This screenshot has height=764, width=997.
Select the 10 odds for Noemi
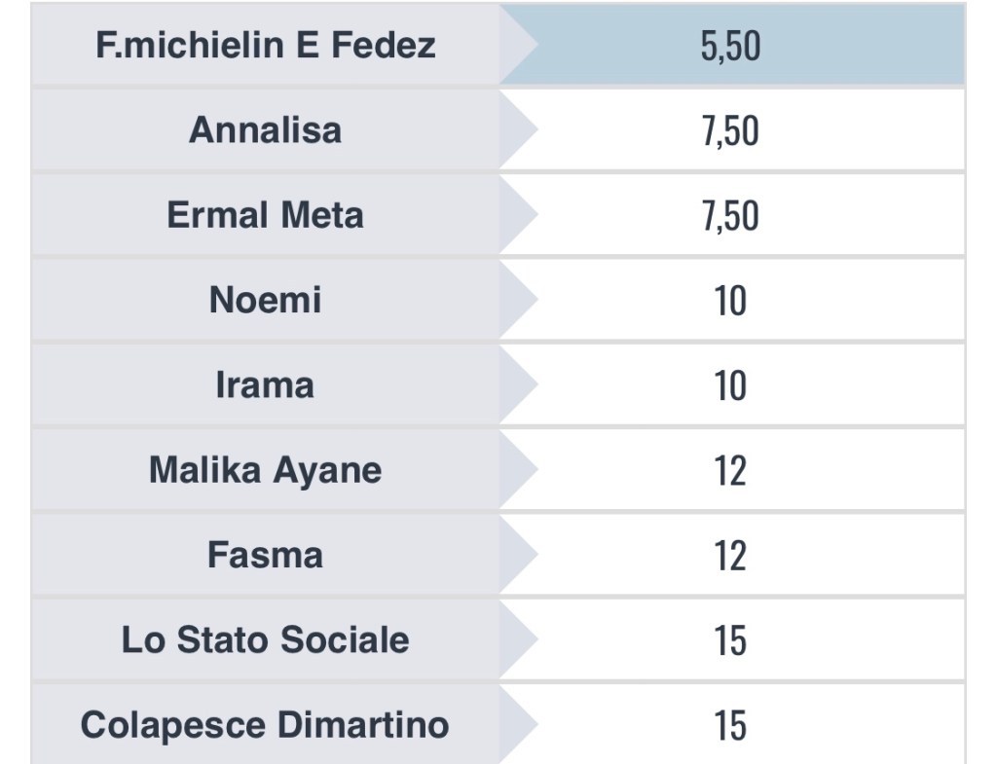tap(730, 301)
